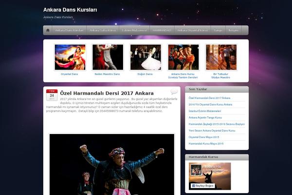Image resolution: width=292 pixels, height=195 pixels.
Task: Click the italic Ankara Dans Kursları tagline
Action: point(58,17)
